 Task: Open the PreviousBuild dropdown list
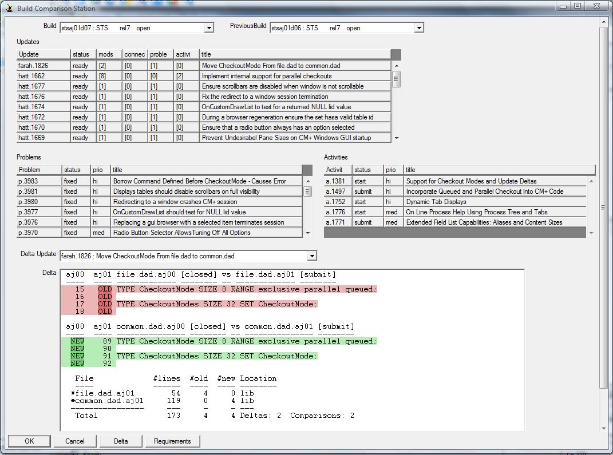point(419,28)
